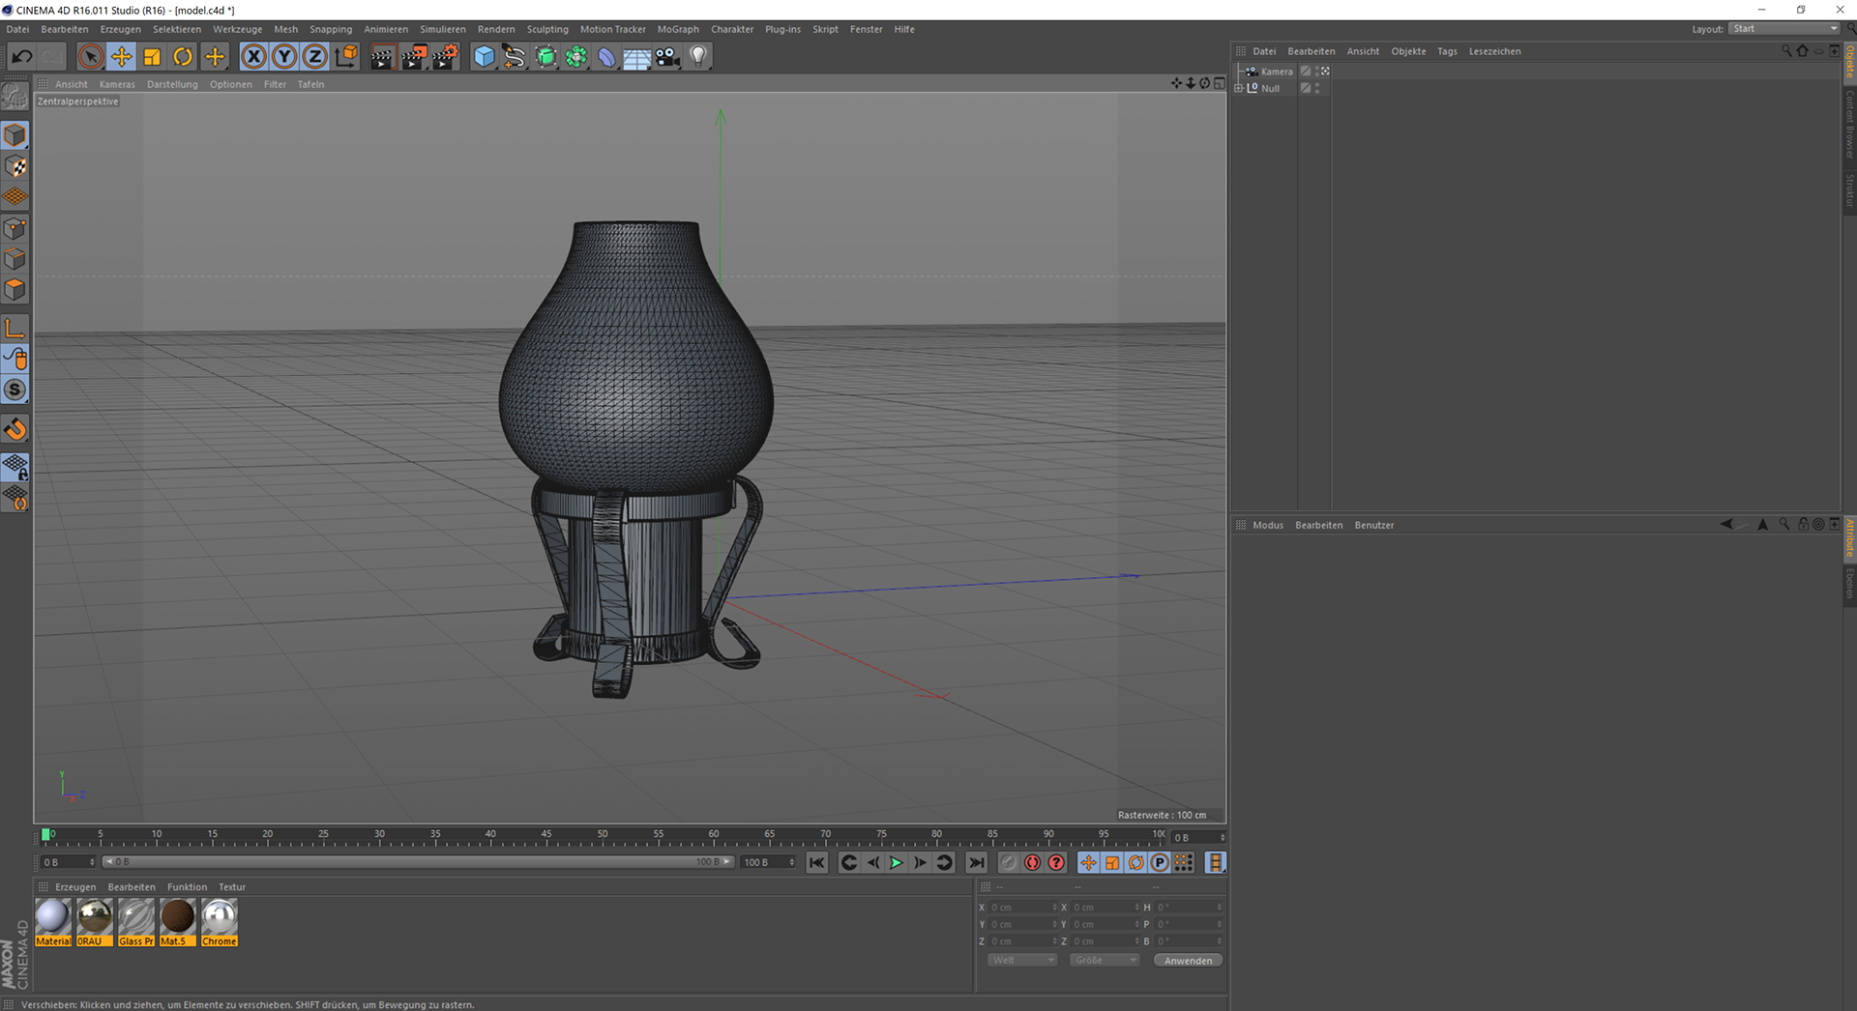The image size is (1857, 1011).
Task: Add a camera object from toolbar
Action: coord(668,57)
